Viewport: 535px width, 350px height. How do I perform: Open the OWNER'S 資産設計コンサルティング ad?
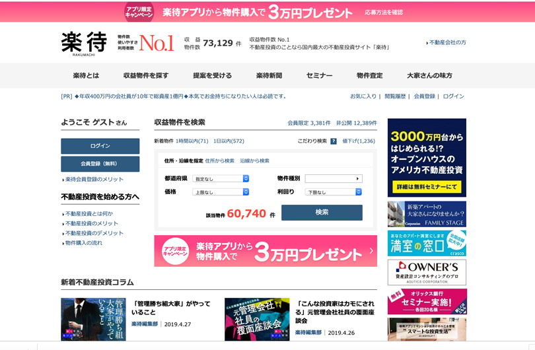pos(427,273)
